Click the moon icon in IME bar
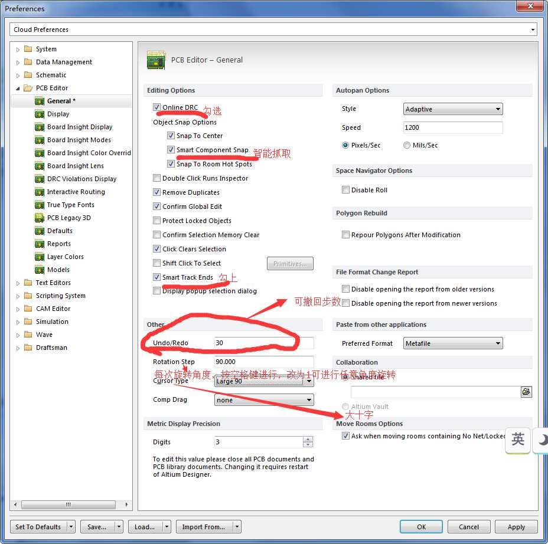548x544 pixels. pyautogui.click(x=542, y=440)
